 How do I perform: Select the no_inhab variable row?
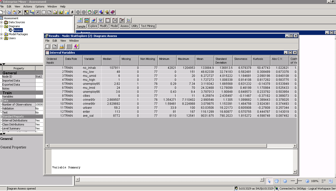(x=89, y=68)
